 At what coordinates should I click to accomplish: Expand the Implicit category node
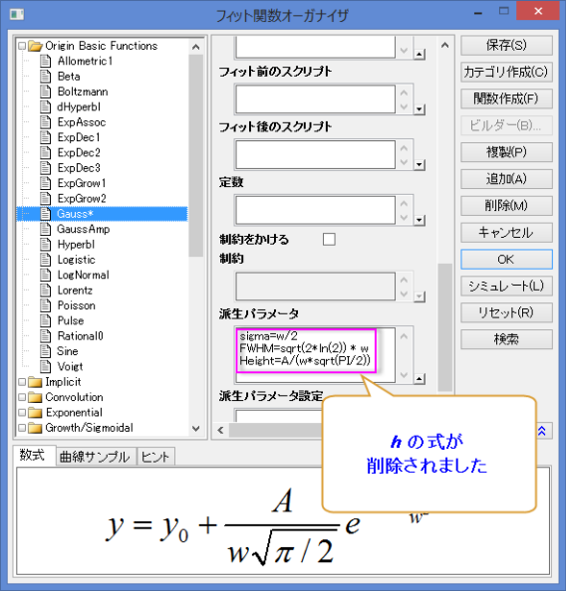click(x=22, y=382)
